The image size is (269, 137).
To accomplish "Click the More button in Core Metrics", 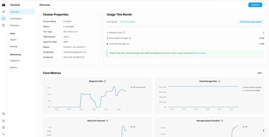I will [x=260, y=73].
